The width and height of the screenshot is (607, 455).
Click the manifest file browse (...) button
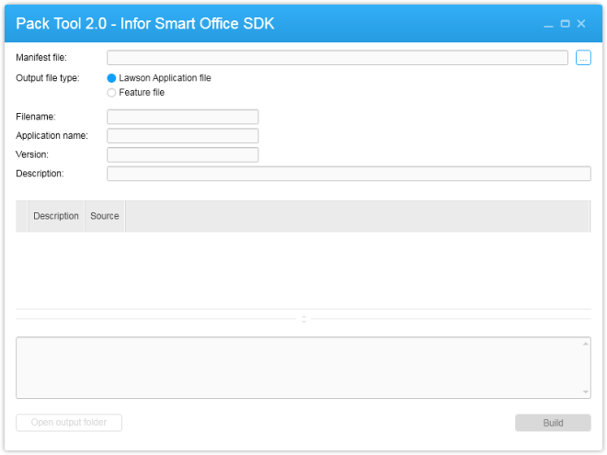(x=583, y=58)
